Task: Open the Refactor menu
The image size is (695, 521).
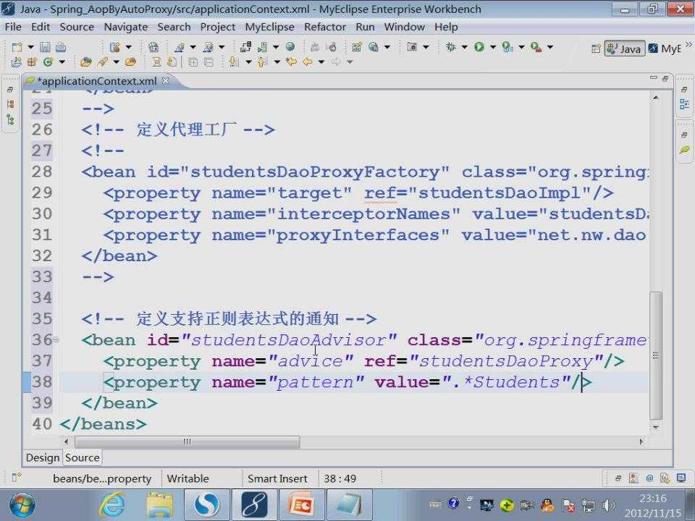Action: [325, 27]
